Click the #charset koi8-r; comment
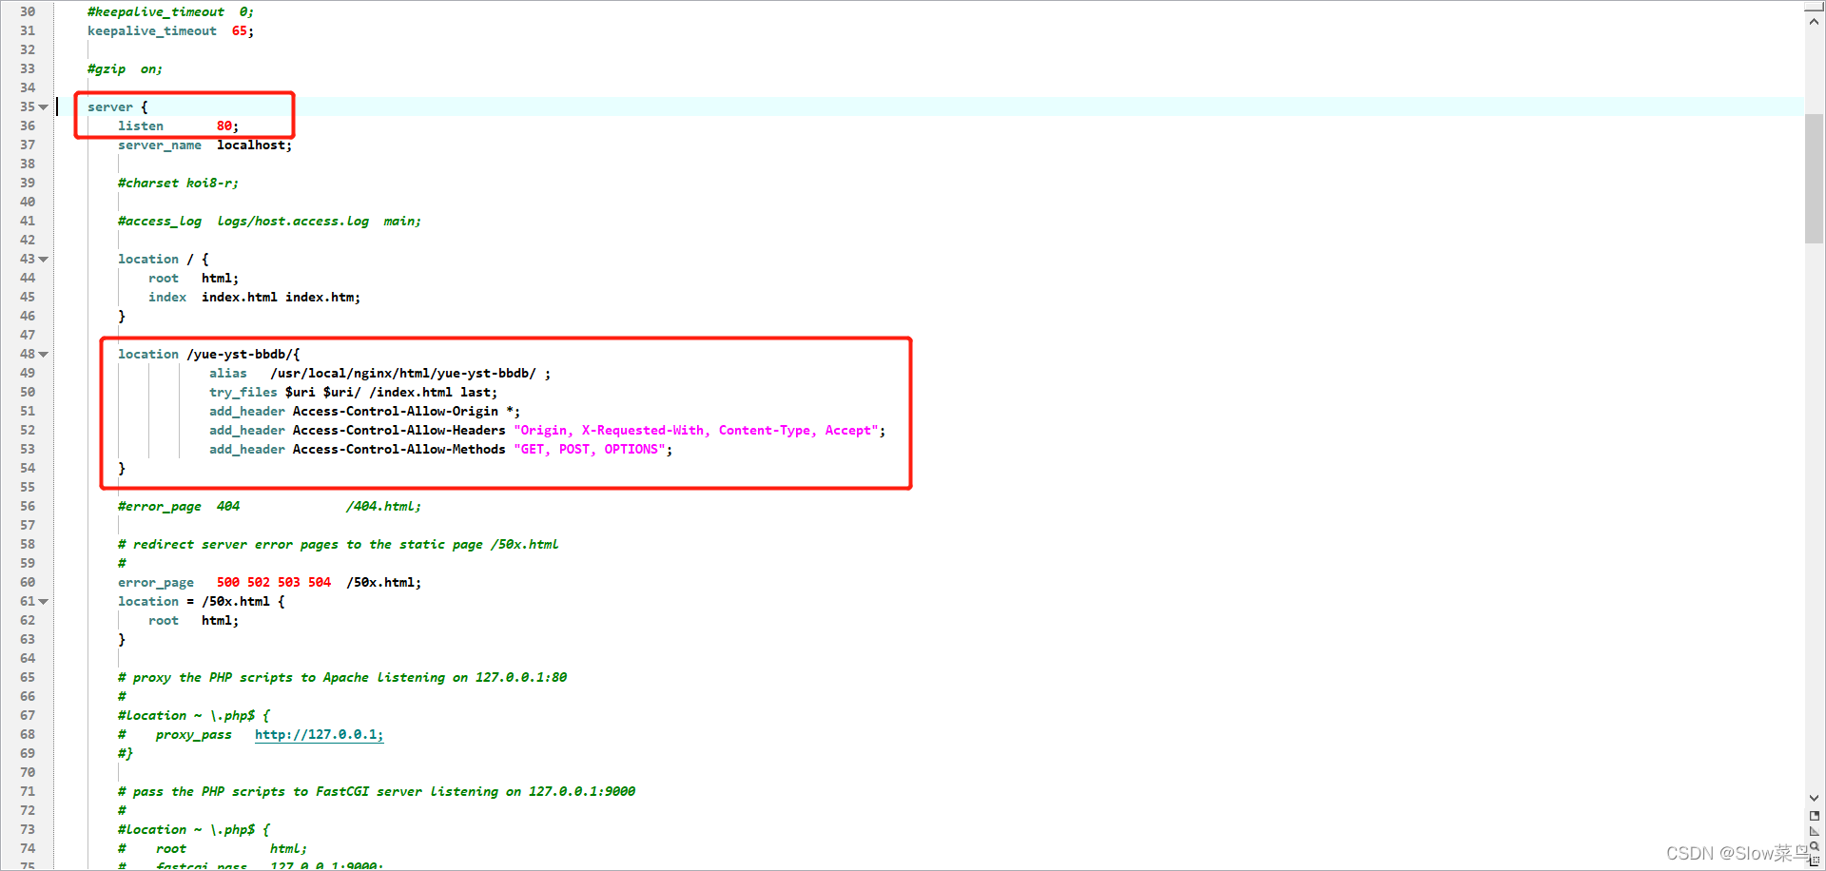 point(178,184)
